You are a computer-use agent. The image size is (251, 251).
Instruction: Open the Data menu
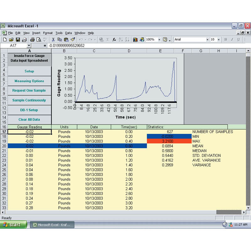[68, 33]
